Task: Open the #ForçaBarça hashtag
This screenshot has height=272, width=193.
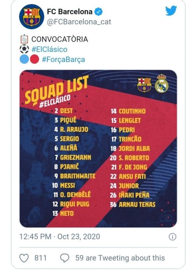Action: pos(63,59)
